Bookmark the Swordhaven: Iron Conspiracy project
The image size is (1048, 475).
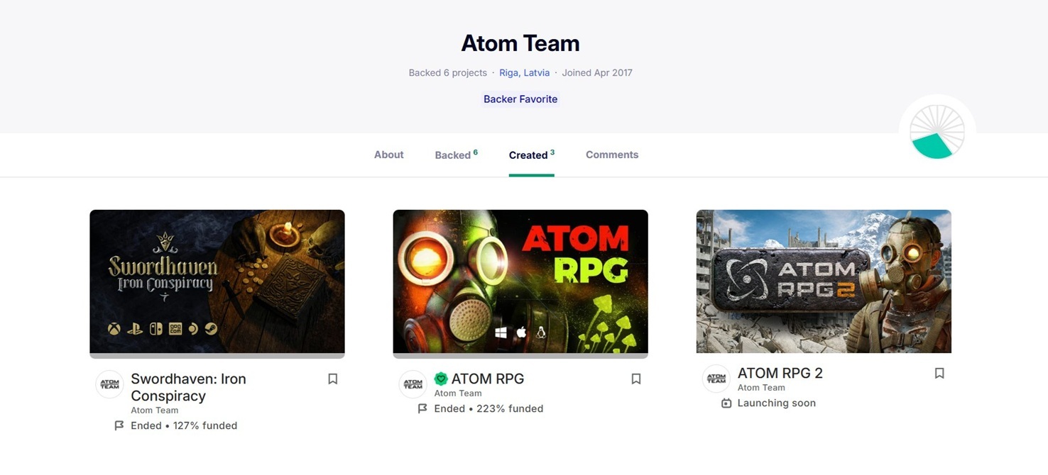332,379
